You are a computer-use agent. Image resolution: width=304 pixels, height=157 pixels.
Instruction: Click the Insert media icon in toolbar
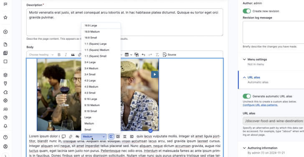click(137, 55)
